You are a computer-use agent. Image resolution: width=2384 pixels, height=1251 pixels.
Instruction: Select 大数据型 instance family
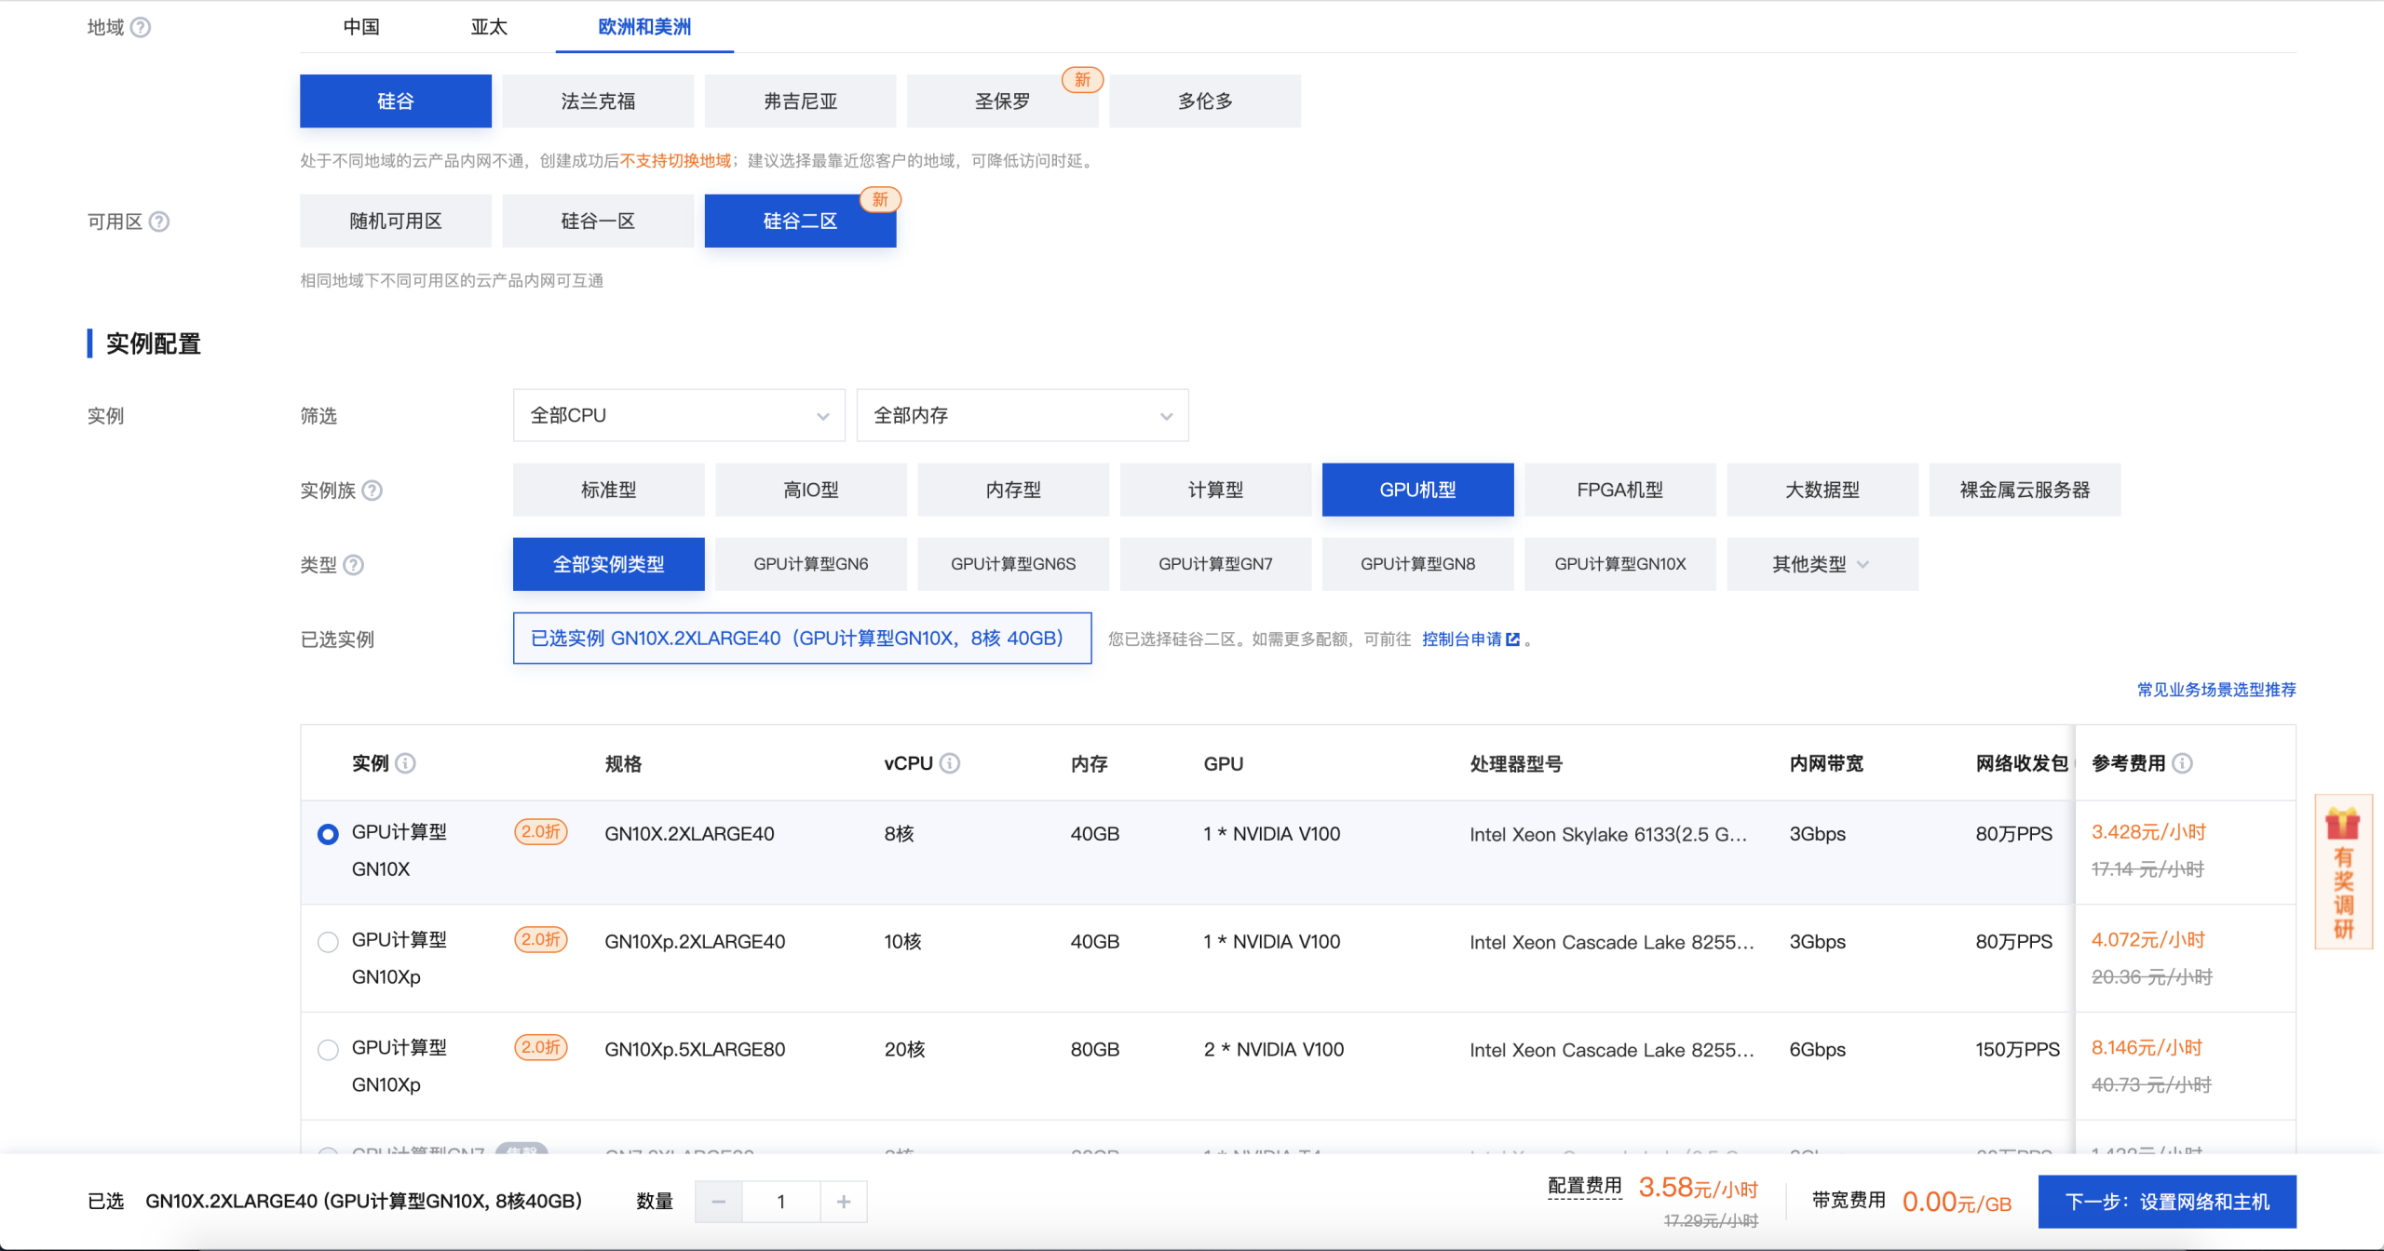tap(1822, 490)
